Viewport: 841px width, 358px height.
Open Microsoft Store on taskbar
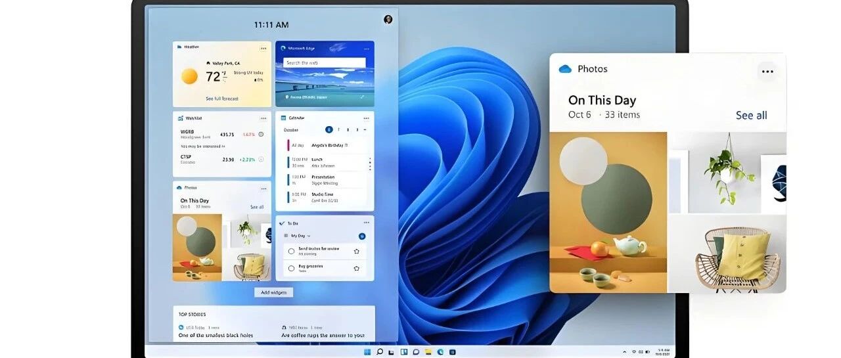coord(452,352)
